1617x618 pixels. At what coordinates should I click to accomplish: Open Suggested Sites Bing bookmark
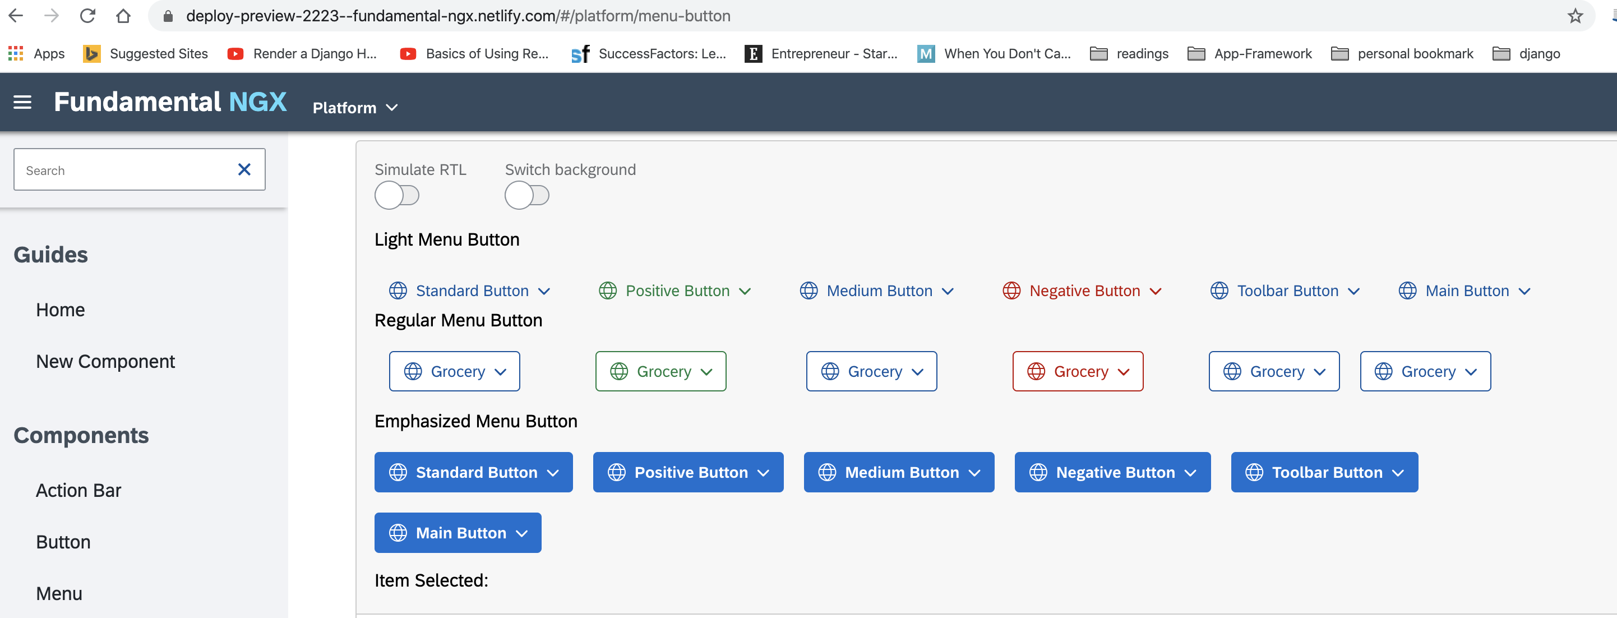146,53
